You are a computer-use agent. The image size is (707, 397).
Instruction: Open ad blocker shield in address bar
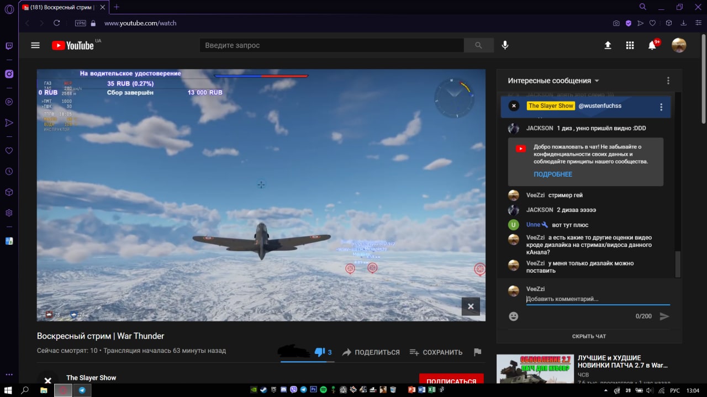629,23
